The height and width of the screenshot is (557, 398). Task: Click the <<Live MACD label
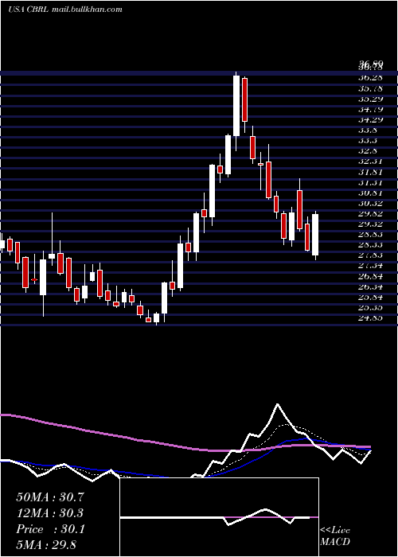[x=335, y=536]
